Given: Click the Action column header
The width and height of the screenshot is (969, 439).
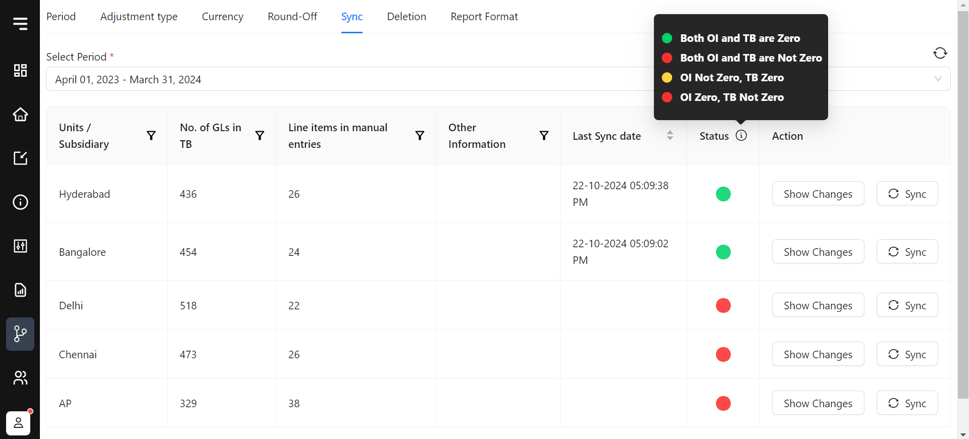Looking at the screenshot, I should [x=787, y=136].
